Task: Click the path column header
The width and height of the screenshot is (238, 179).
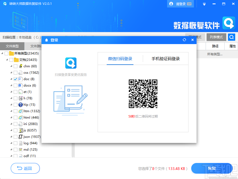Action: pos(215,46)
